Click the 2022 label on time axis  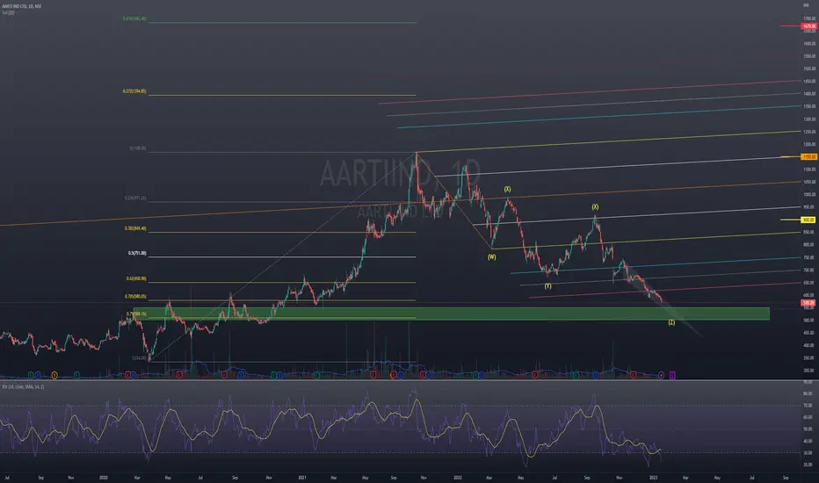(458, 478)
